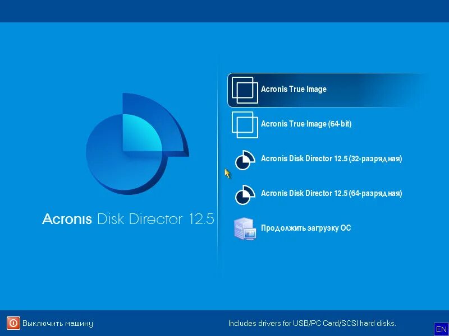
Task: Switch language with the EN indicator
Action: (x=441, y=329)
